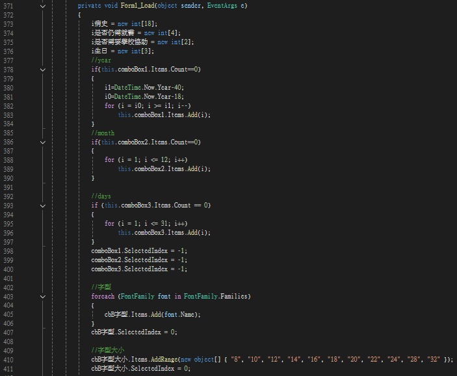Screen dimensions: 457x376
Task: Click 'cbB字型.Items.Add(font.Name);' statement
Action: [153, 314]
